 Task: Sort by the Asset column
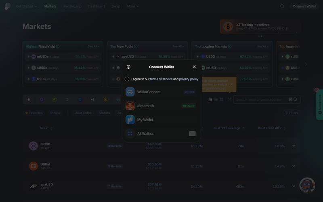point(46,128)
